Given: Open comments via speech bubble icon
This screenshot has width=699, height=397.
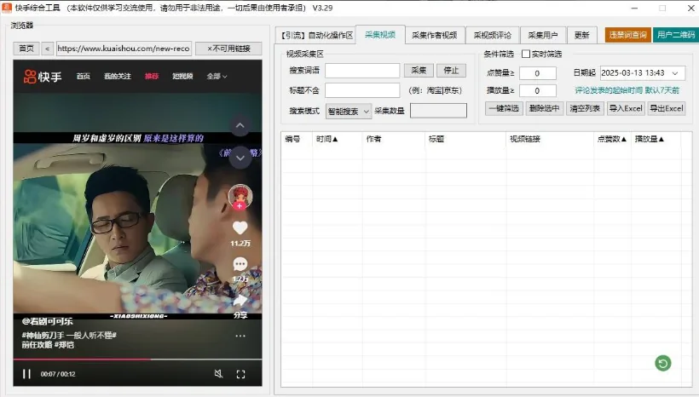Looking at the screenshot, I should (240, 264).
